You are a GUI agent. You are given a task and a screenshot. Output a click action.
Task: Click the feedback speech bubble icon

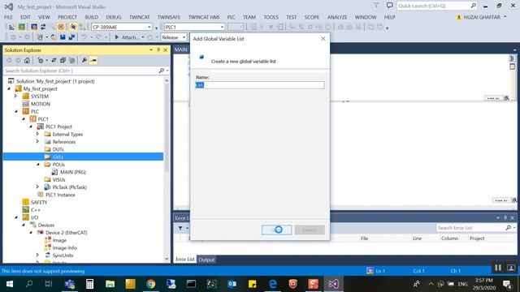click(390, 6)
